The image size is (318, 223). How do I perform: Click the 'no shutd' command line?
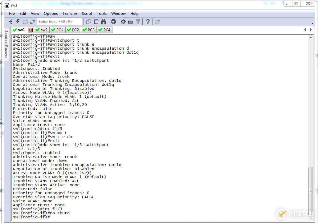click(x=41, y=213)
